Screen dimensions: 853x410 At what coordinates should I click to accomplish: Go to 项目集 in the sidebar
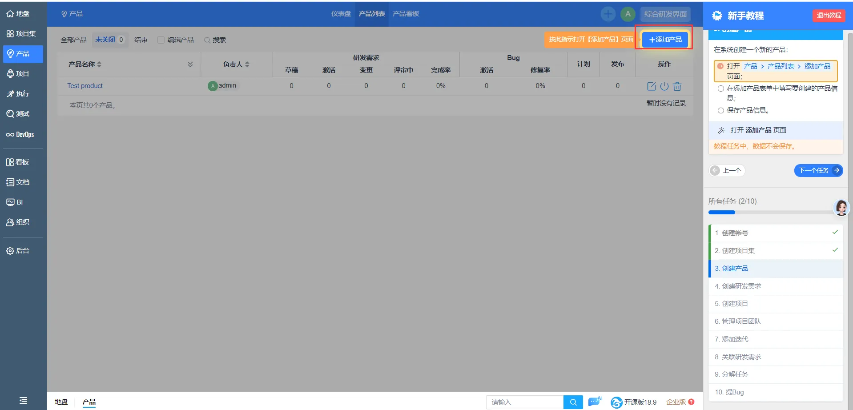[x=21, y=34]
